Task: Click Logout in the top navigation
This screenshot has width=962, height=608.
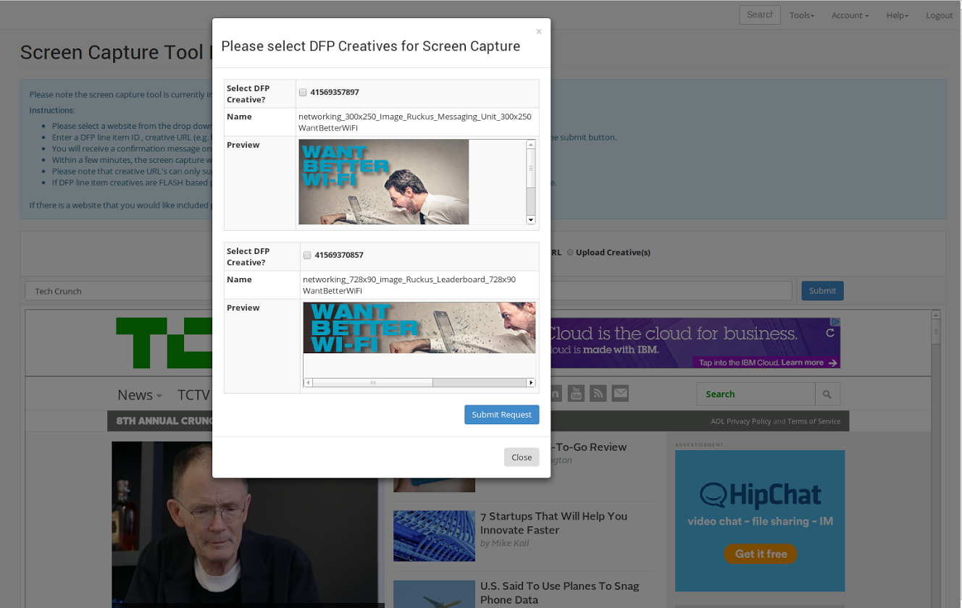Action: pos(939,15)
